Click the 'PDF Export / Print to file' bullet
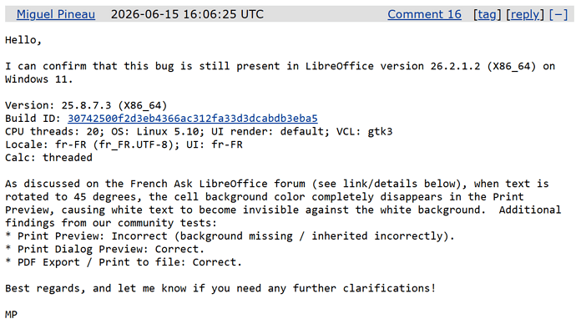The height and width of the screenshot is (324, 576). coord(124,262)
